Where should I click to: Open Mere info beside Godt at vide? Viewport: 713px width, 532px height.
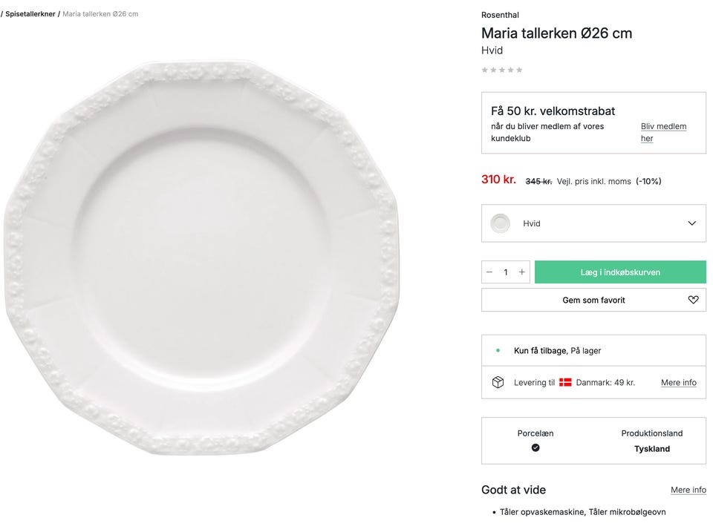[x=688, y=490]
